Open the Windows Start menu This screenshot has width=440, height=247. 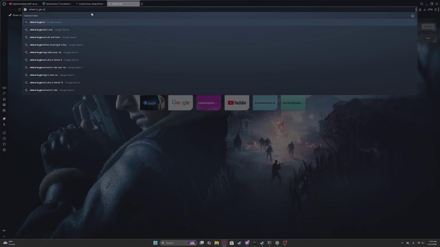155,243
